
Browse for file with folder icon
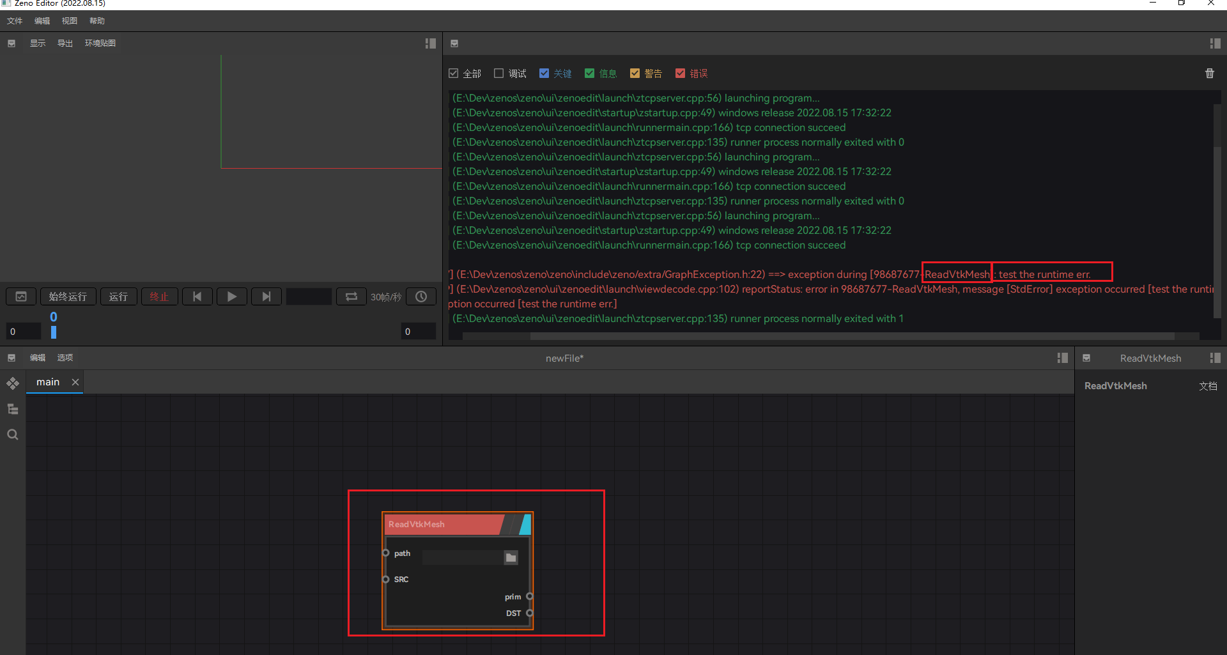pyautogui.click(x=511, y=558)
